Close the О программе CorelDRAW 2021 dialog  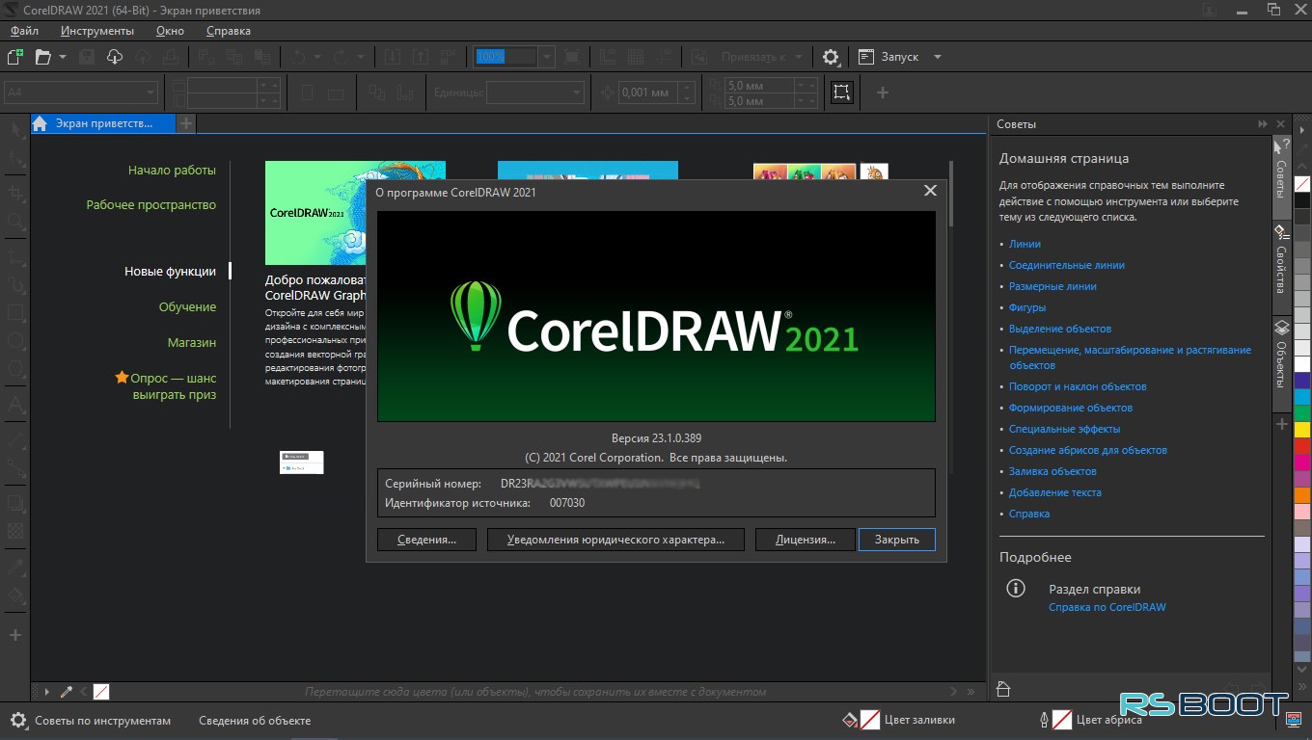tap(930, 191)
